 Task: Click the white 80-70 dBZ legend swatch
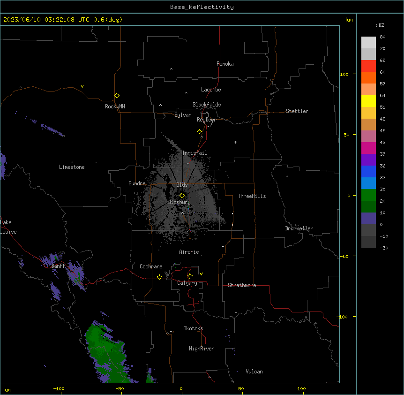pyautogui.click(x=368, y=43)
